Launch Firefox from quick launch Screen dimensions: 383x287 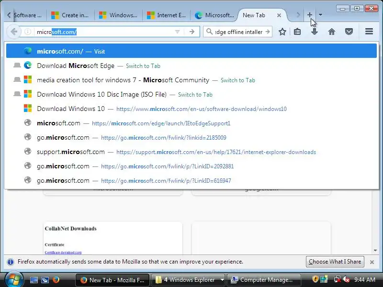[56, 279]
